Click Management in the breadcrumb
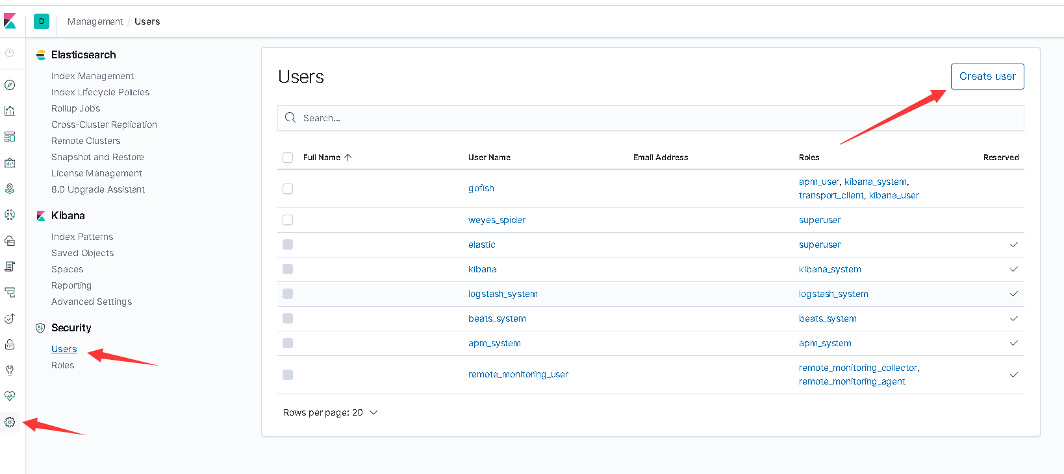1064x474 pixels. (95, 21)
